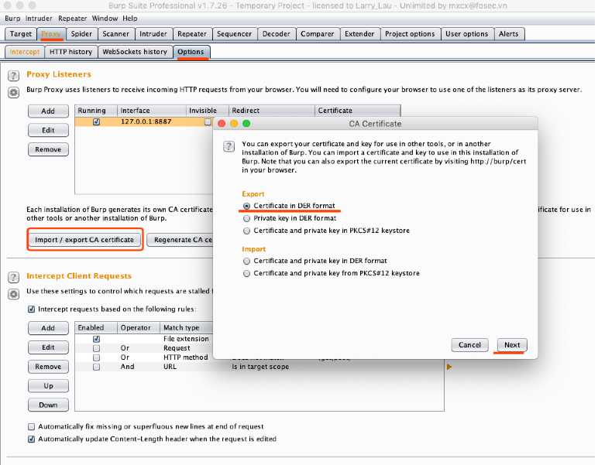
Task: Switch to the Intercept sub-tab
Action: click(25, 52)
